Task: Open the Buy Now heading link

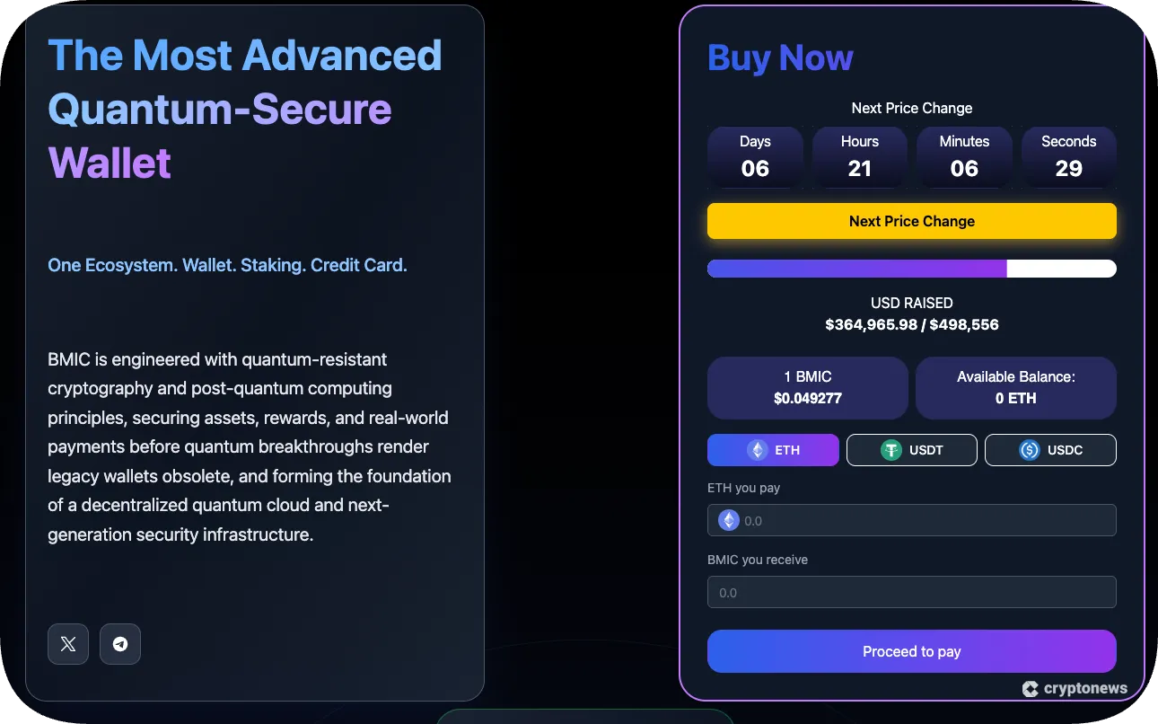Action: (x=780, y=57)
